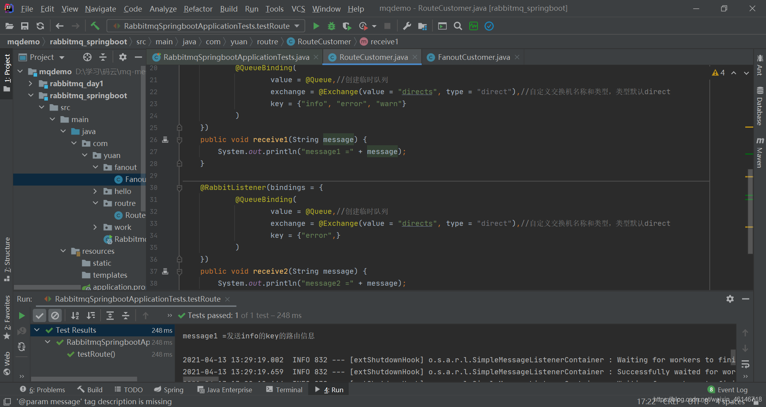The height and width of the screenshot is (407, 766).
Task: Open the Spring tool window
Action: point(169,390)
